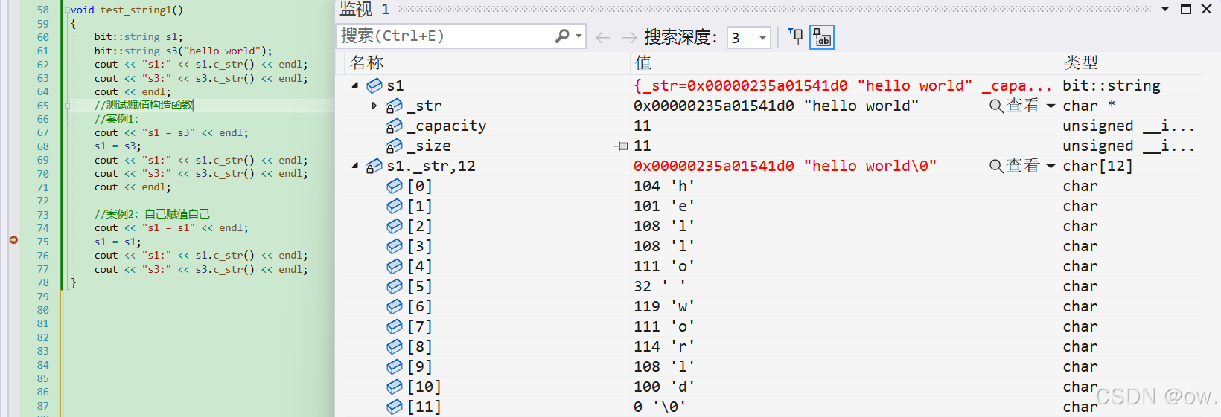The width and height of the screenshot is (1221, 417).
Task: Click the search magnifier icon
Action: tap(562, 36)
